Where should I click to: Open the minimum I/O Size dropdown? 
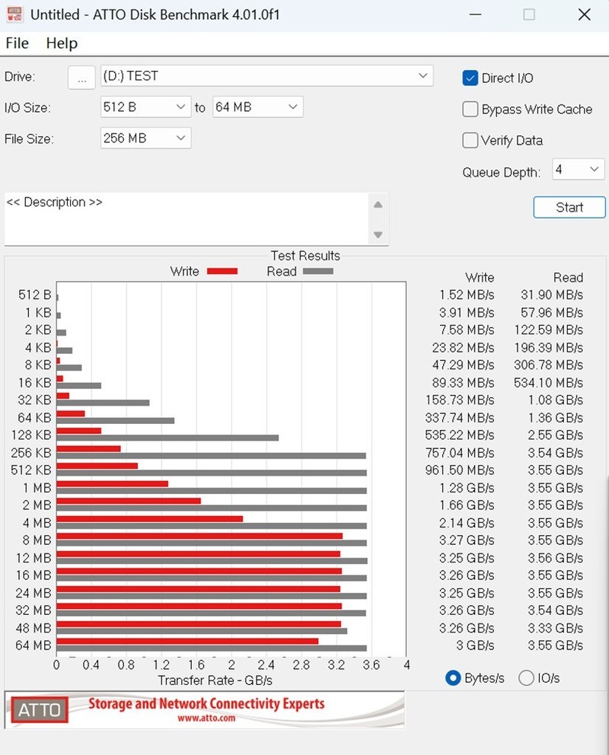click(x=182, y=107)
